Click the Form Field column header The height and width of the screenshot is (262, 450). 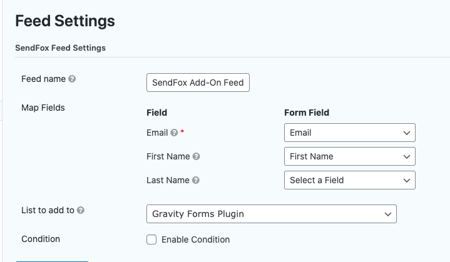(x=307, y=113)
